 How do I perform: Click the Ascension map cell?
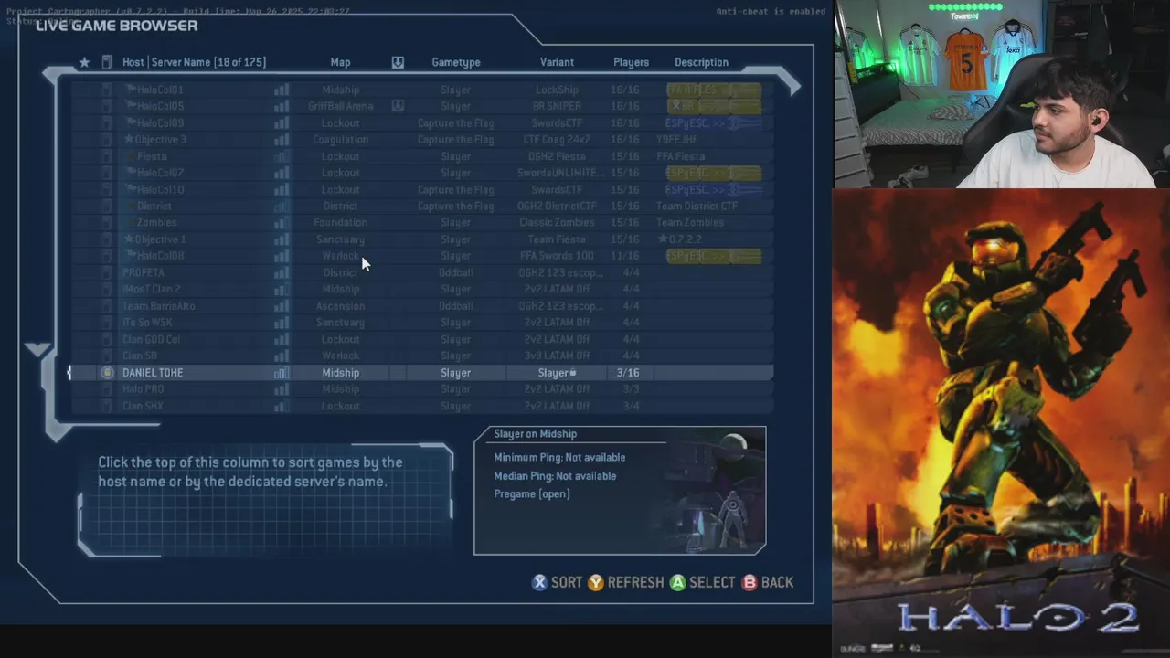(x=340, y=306)
